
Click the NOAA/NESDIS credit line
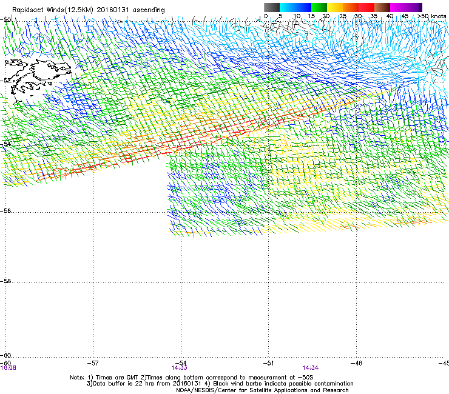(x=262, y=390)
